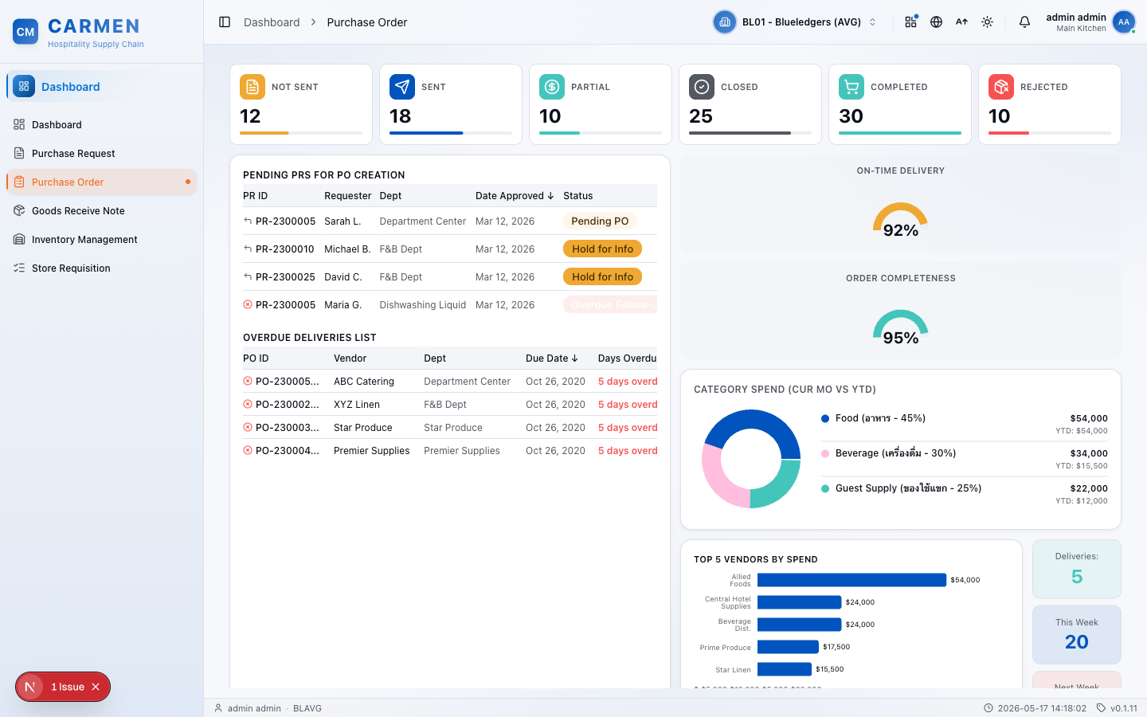Image resolution: width=1147 pixels, height=717 pixels.
Task: Open the language globe icon
Action: point(936,22)
